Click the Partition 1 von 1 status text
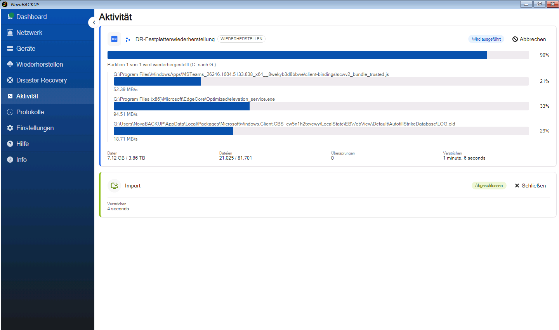This screenshot has height=330, width=559. tap(161, 65)
